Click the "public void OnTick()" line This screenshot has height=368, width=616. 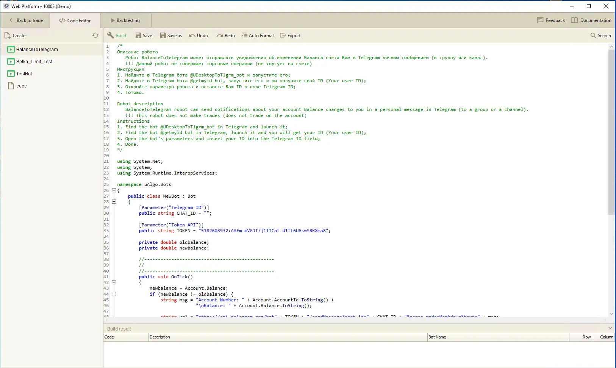[166, 277]
